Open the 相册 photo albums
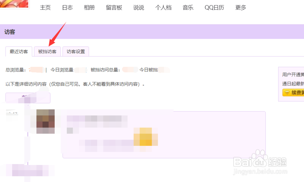 click(89, 8)
